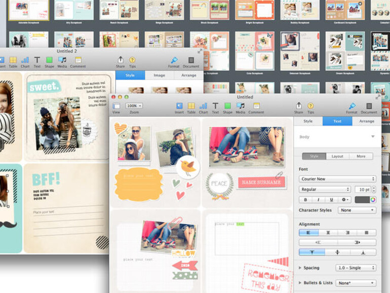The height and width of the screenshot is (293, 390).
Task: Click Comment icon in the Untitled 2 window
Action: pos(78,60)
